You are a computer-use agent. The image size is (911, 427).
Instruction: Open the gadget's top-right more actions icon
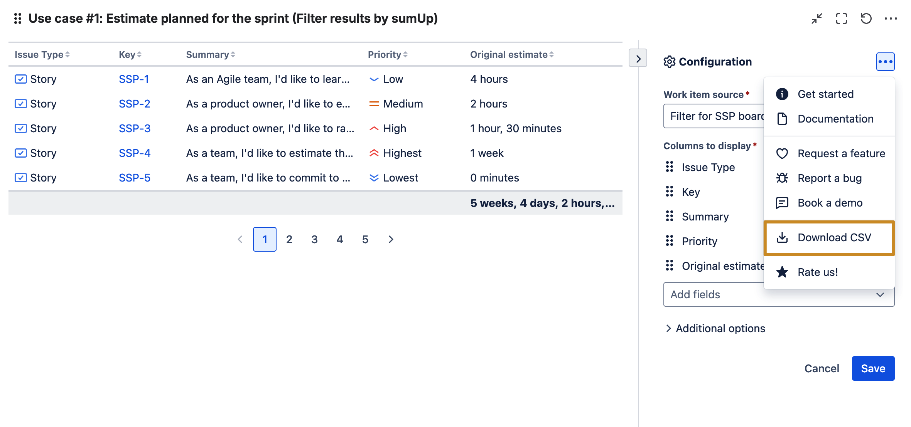point(891,18)
